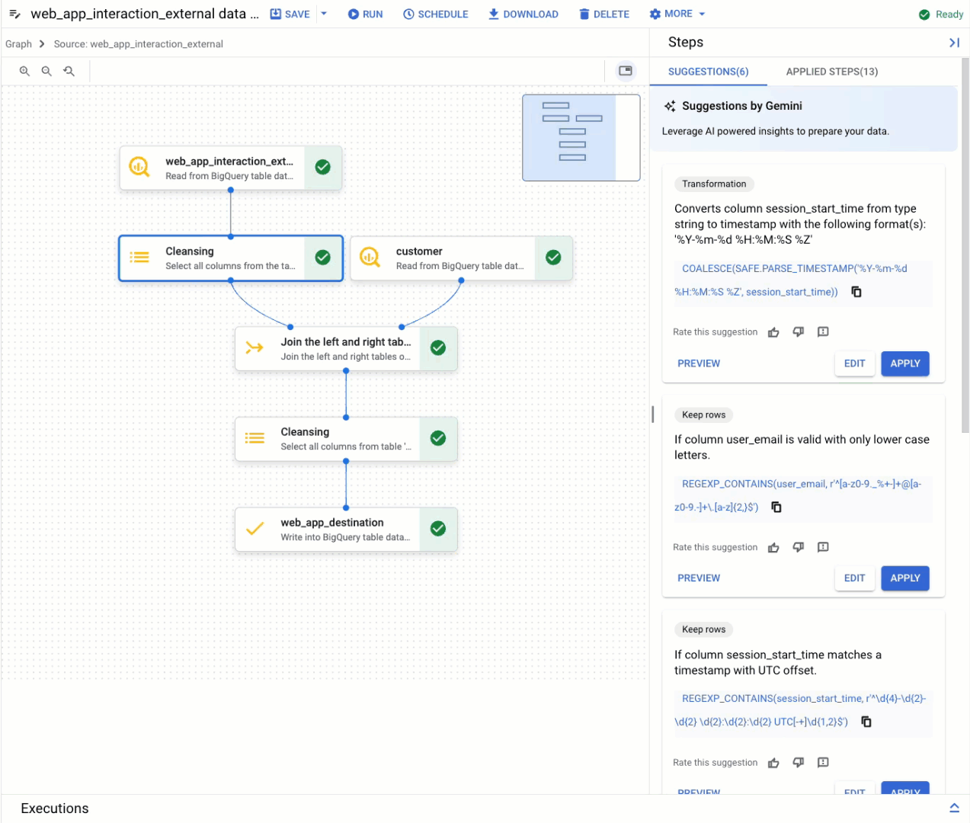Reset the graph zoom level

pos(69,71)
